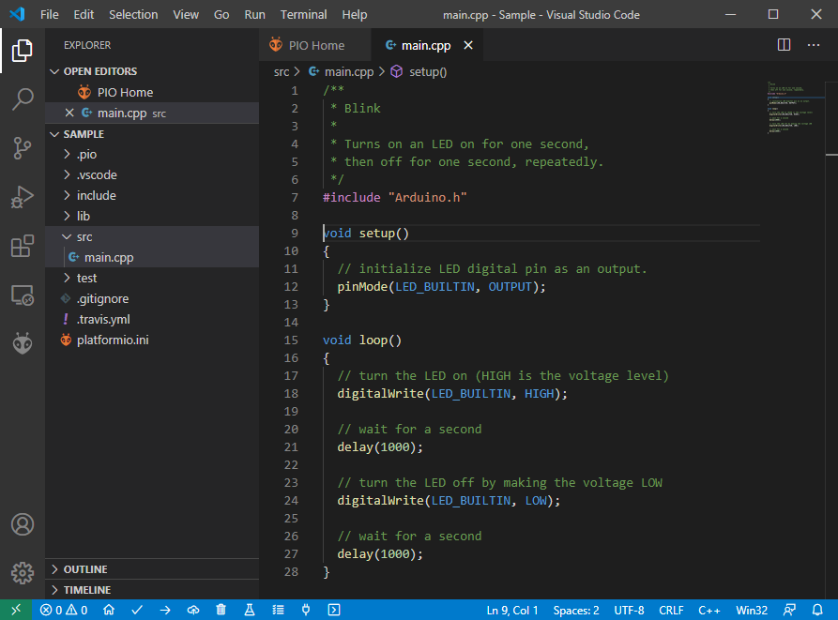This screenshot has height=620, width=838.
Task: Click the remote window indicator in status bar
Action: [x=16, y=610]
